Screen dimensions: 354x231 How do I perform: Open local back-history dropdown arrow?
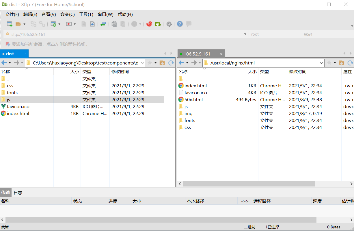[10, 63]
